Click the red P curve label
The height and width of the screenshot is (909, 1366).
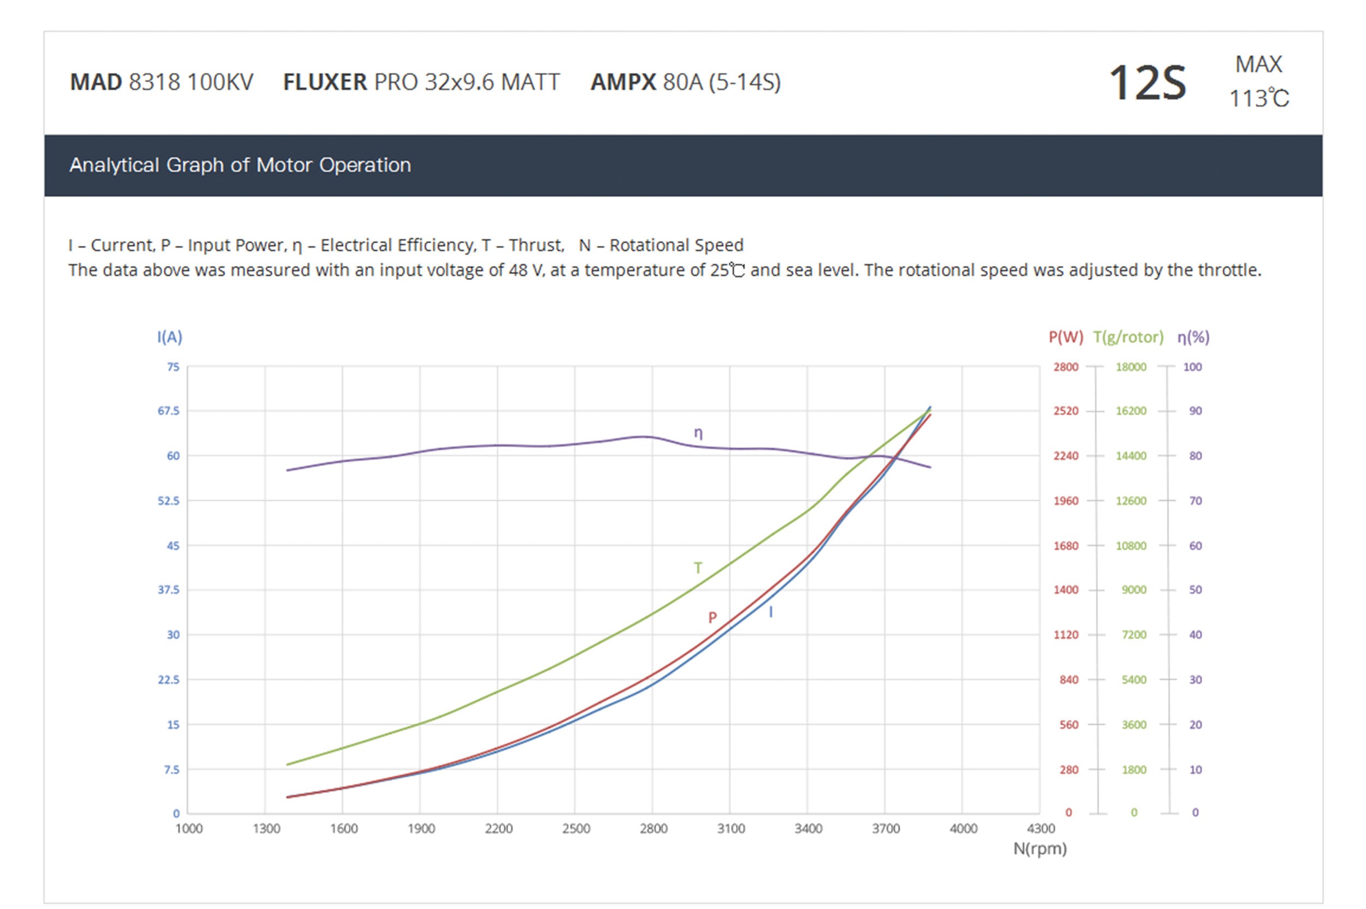coord(713,618)
